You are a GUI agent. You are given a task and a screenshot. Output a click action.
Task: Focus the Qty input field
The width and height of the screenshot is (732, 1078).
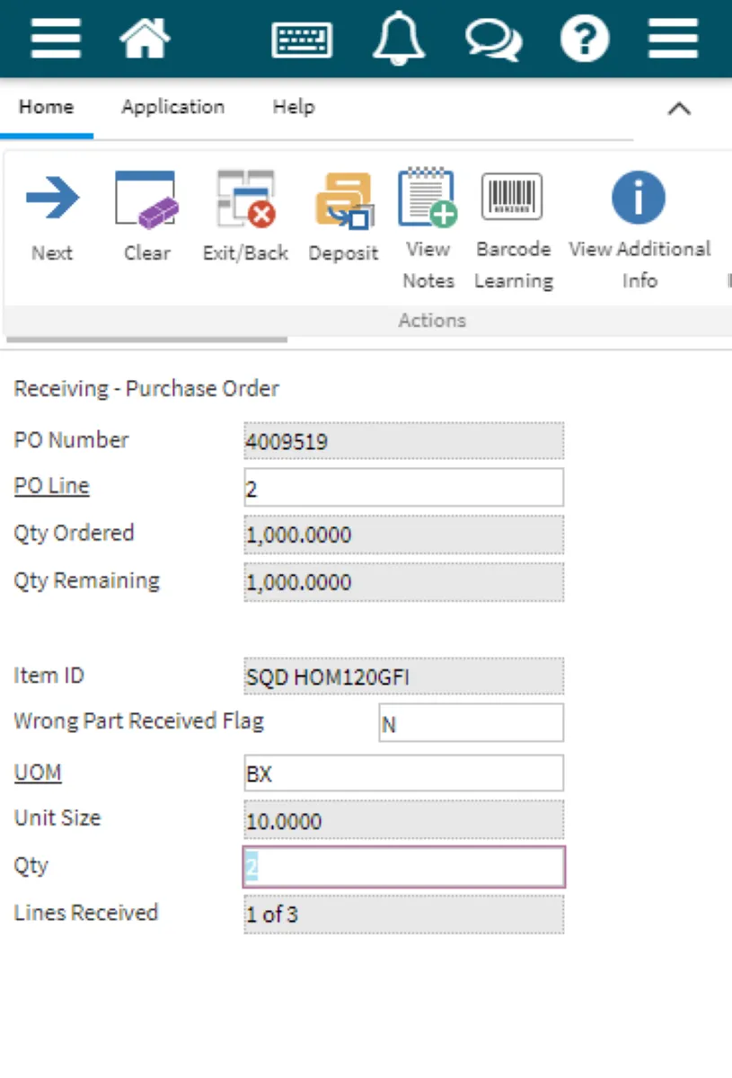click(x=404, y=867)
